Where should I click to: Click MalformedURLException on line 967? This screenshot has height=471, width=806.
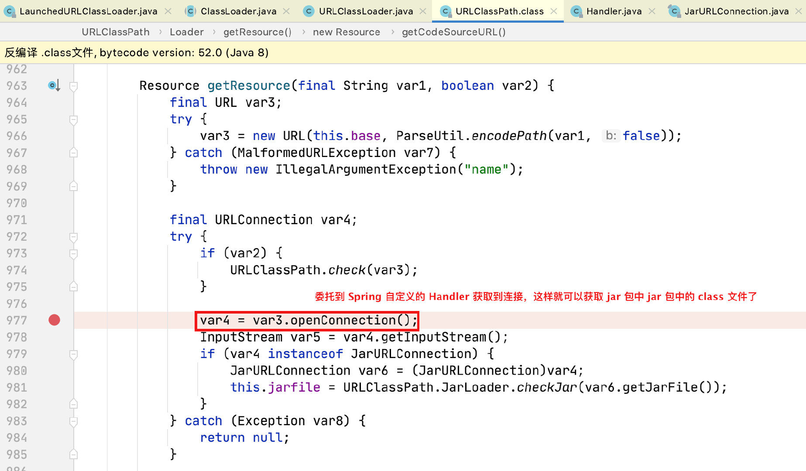click(317, 153)
